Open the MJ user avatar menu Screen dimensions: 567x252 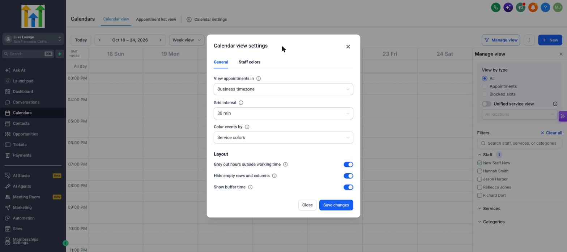pyautogui.click(x=558, y=7)
